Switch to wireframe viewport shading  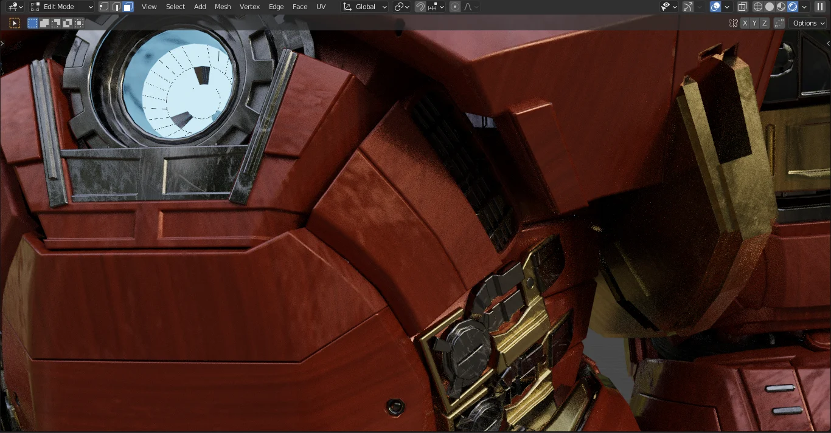(757, 7)
